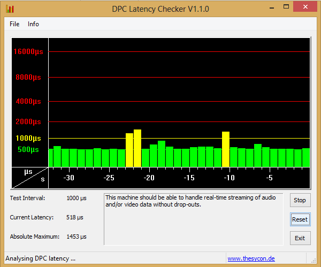Click the Reset button
The height and width of the screenshot is (267, 321).
(300, 219)
